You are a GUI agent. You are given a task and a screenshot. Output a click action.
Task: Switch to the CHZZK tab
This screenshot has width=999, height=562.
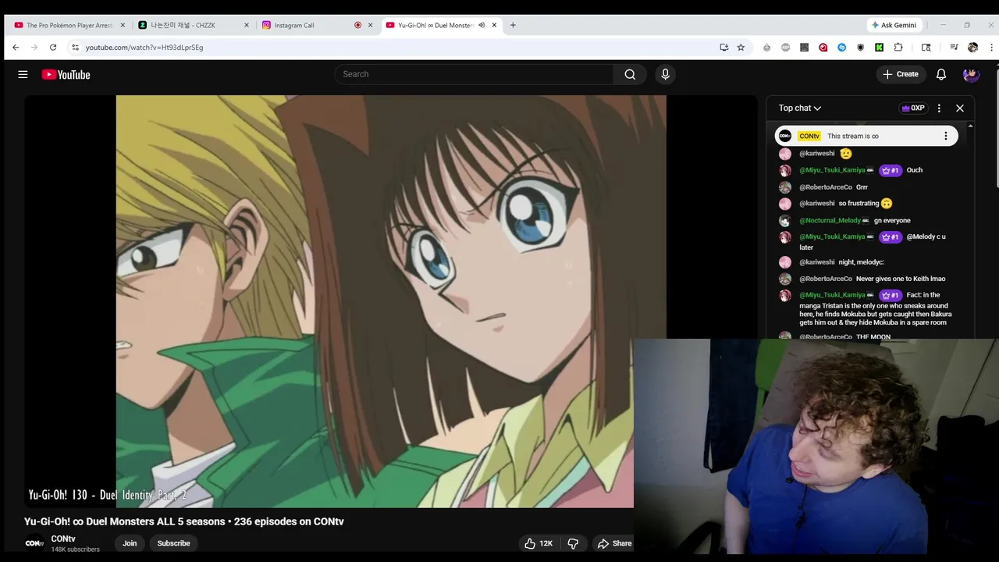click(194, 25)
